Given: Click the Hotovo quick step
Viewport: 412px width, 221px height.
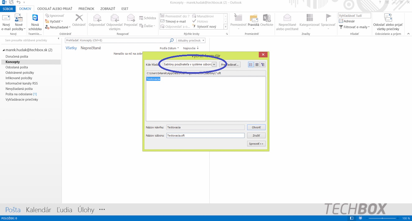Looking at the screenshot, I should (200, 21).
